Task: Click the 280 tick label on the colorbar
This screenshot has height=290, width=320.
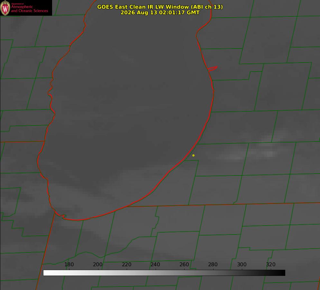Action: pyautogui.click(x=213, y=264)
